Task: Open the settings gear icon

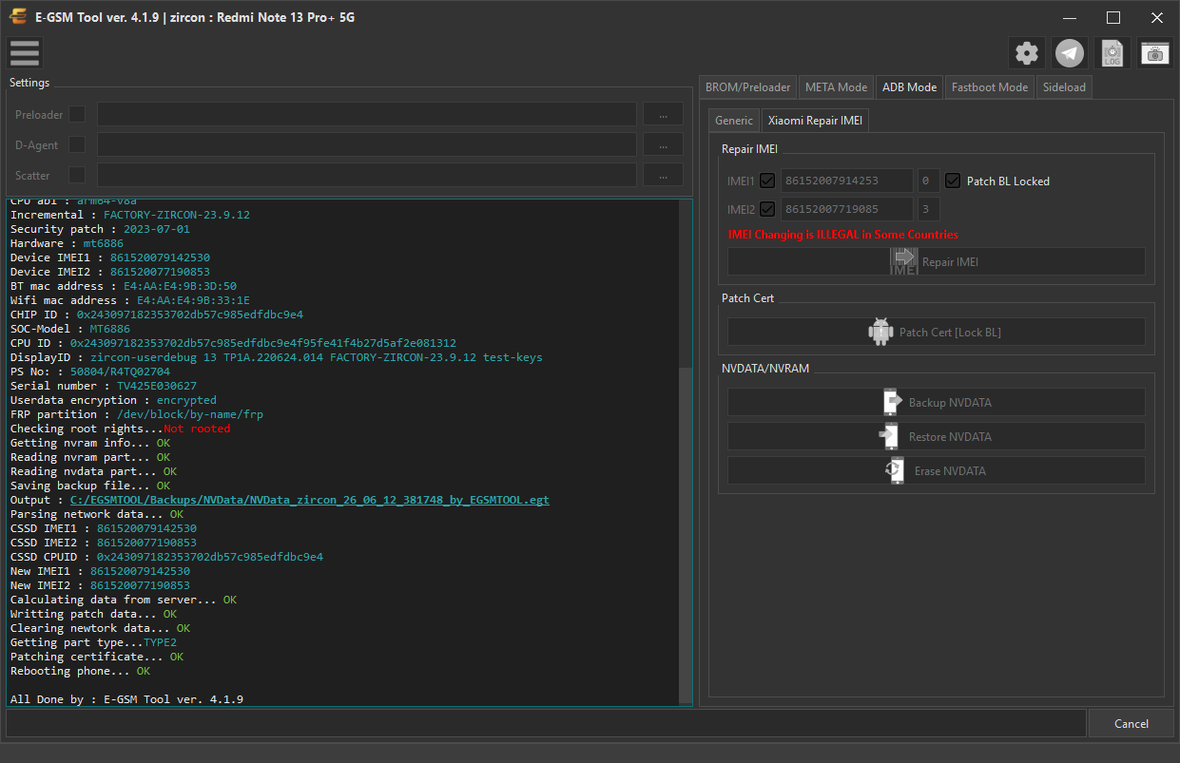Action: pos(1027,53)
